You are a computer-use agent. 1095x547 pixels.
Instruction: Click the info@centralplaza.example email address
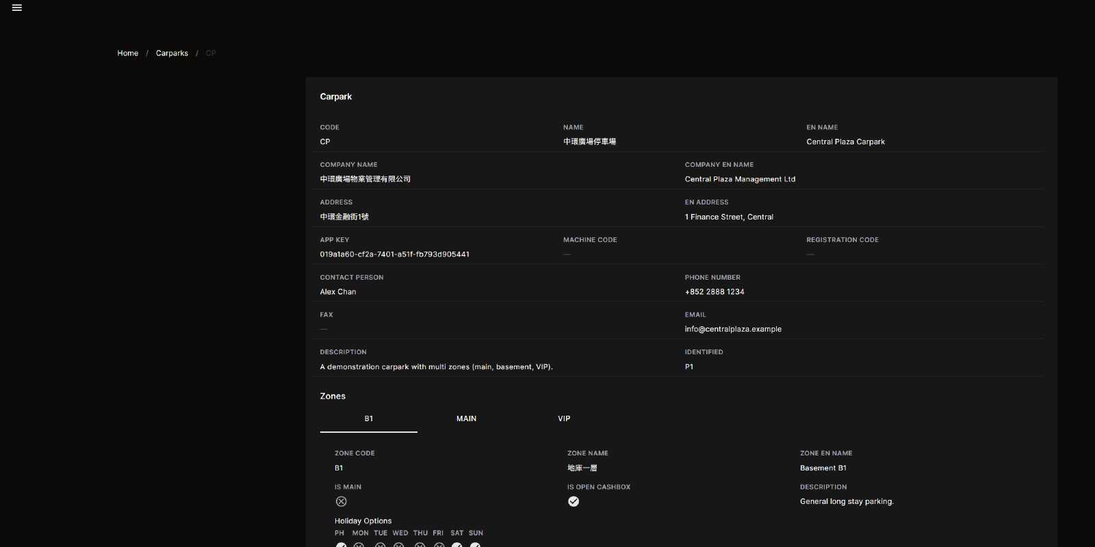click(733, 329)
